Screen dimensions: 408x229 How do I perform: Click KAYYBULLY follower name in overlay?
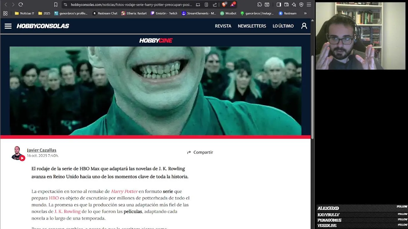tap(329, 215)
